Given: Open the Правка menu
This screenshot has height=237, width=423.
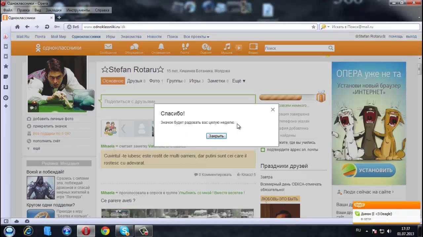Looking at the screenshot, I should (x=23, y=10).
